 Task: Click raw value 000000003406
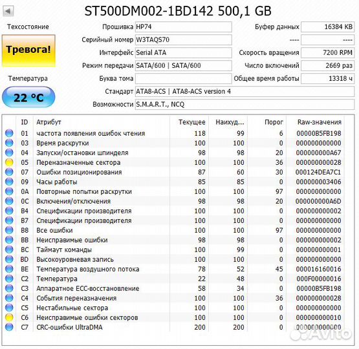tap(318, 182)
